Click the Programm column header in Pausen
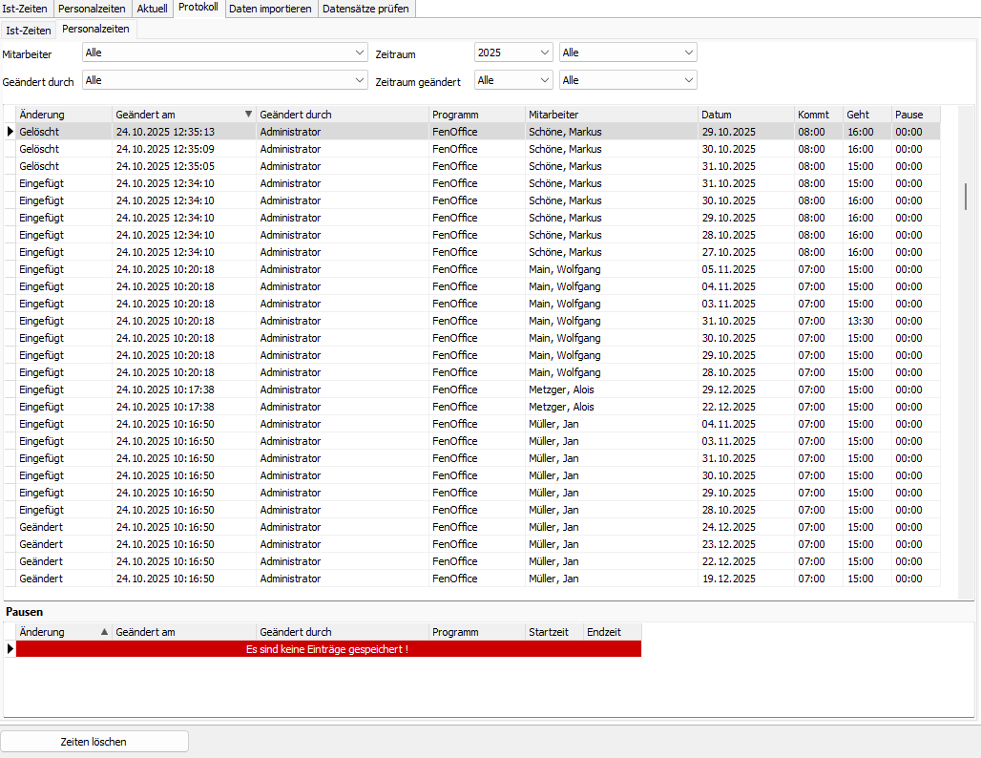 (476, 632)
